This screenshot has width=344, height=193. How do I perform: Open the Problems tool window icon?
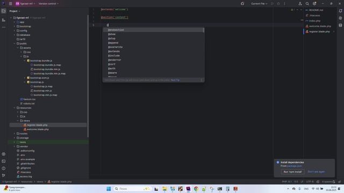[x=4, y=168]
